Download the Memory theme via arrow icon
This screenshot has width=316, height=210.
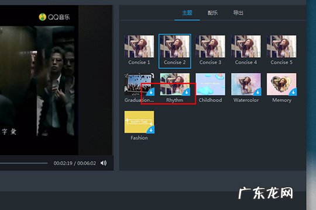(293, 92)
